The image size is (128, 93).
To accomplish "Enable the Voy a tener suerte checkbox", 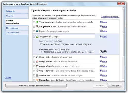I will (34, 22).
